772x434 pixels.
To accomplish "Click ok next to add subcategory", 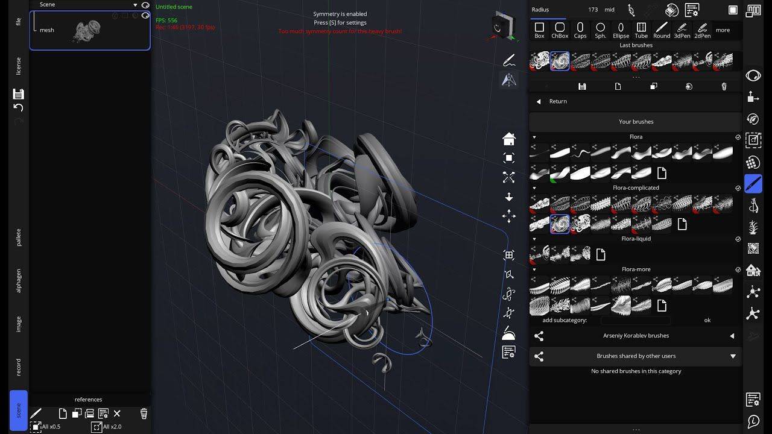I will pyautogui.click(x=707, y=320).
